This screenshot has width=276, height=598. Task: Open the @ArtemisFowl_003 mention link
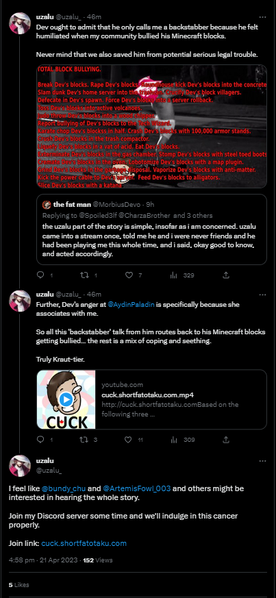coord(137,488)
